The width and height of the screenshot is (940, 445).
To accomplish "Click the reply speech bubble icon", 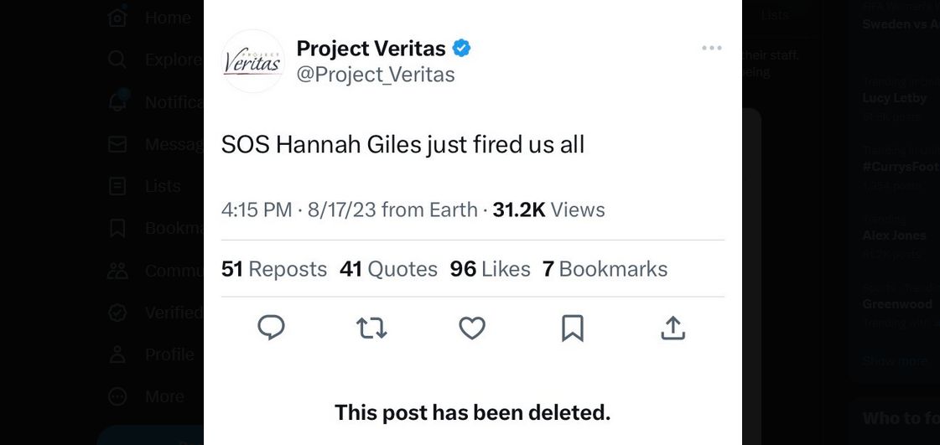I will tap(271, 329).
